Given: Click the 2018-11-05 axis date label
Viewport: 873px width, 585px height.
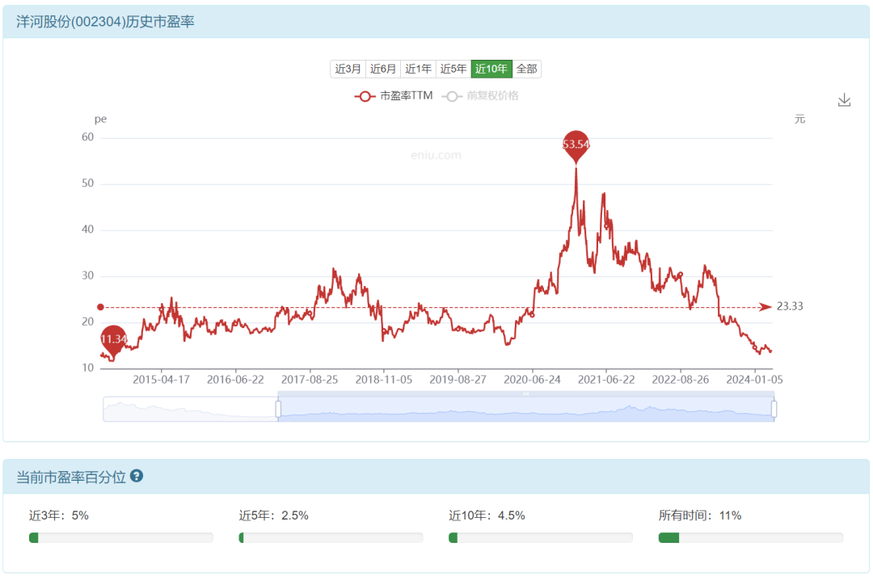Looking at the screenshot, I should click(x=384, y=380).
